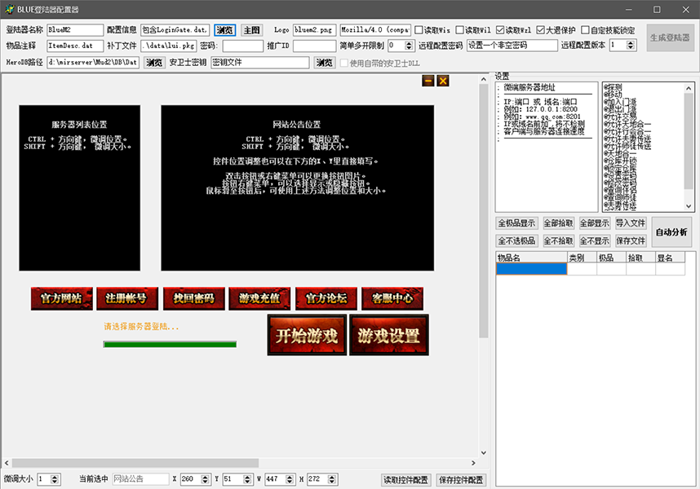The height and width of the screenshot is (489, 700).
Task: Click the green progress bar in preview
Action: [x=170, y=345]
